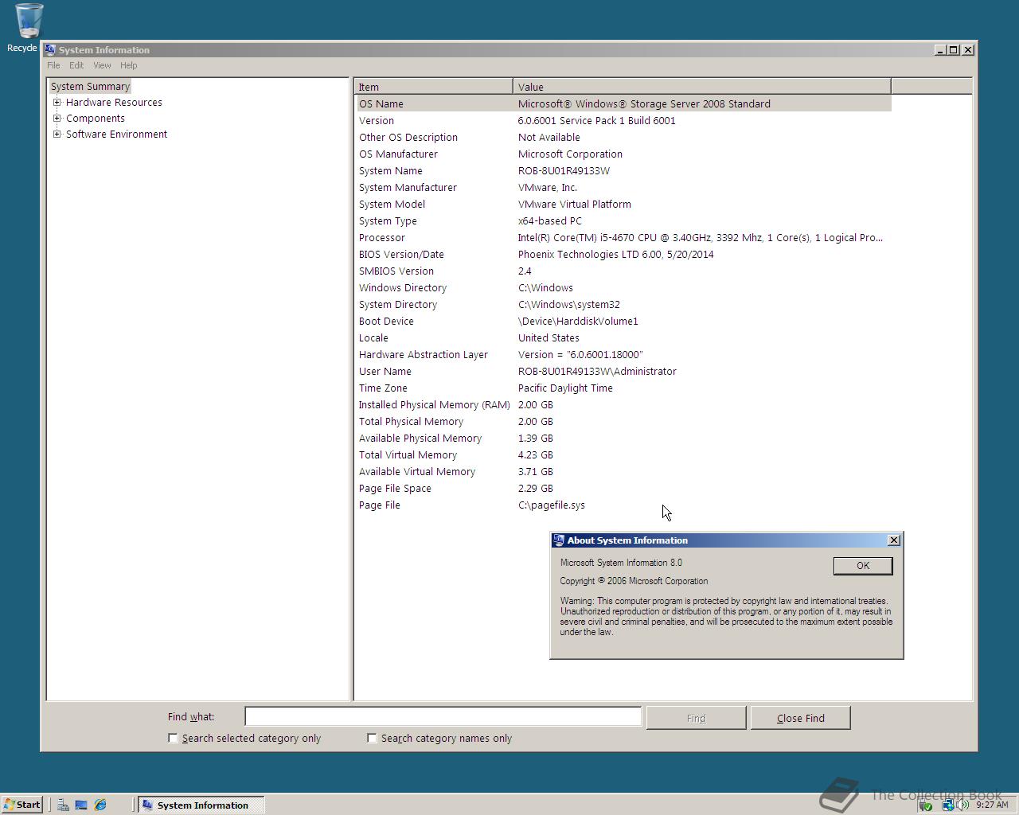
Task: Open the network status tray icon
Action: coord(947,805)
